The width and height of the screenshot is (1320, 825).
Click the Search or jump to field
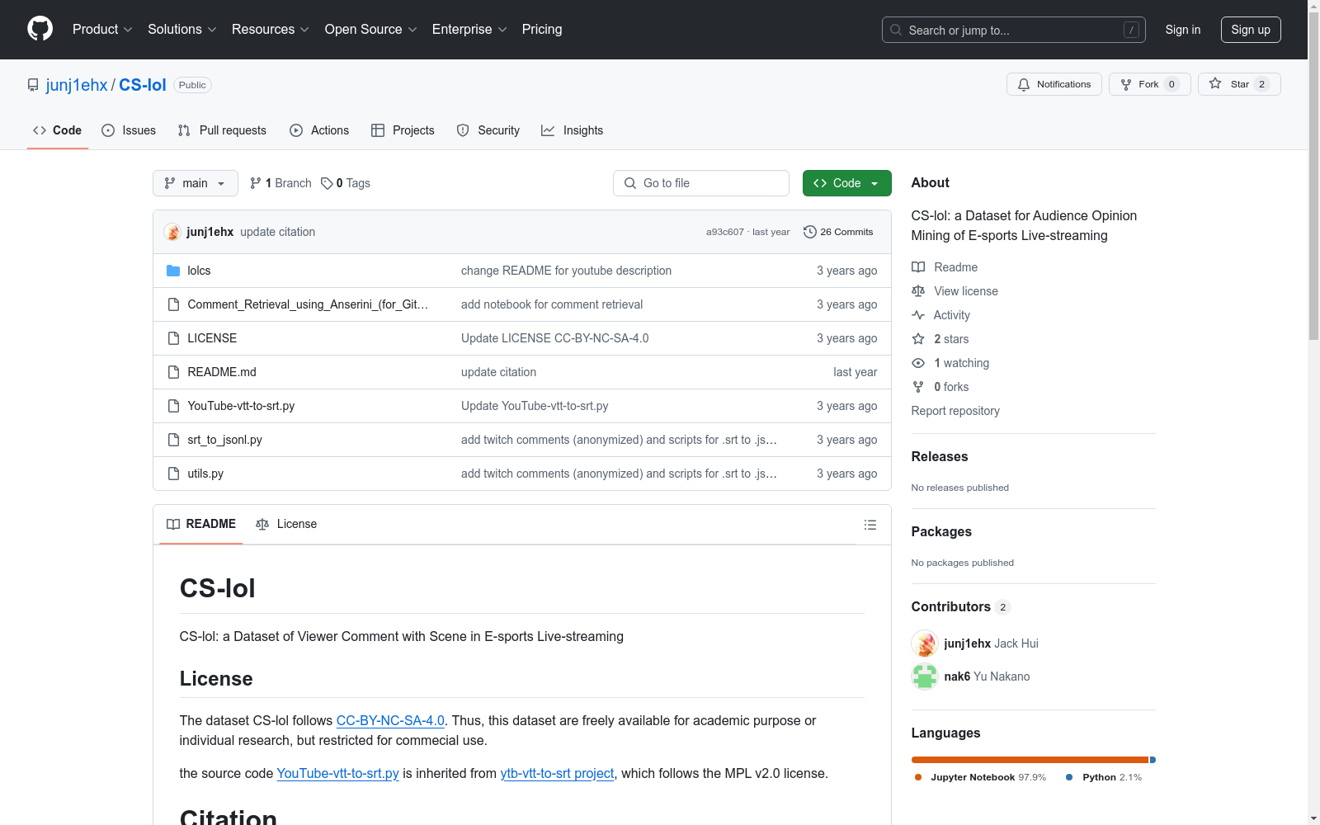1014,30
